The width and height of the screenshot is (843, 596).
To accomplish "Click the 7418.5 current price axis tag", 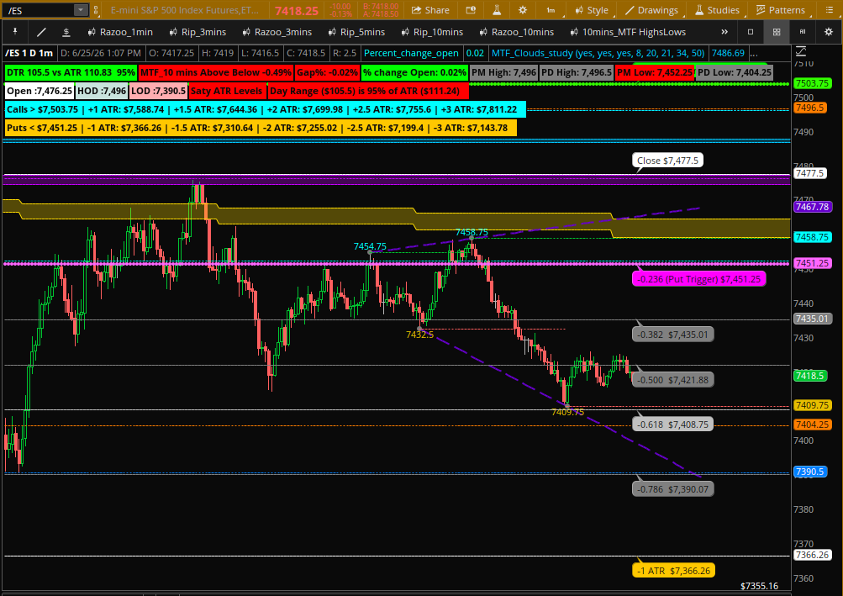I will click(x=809, y=376).
